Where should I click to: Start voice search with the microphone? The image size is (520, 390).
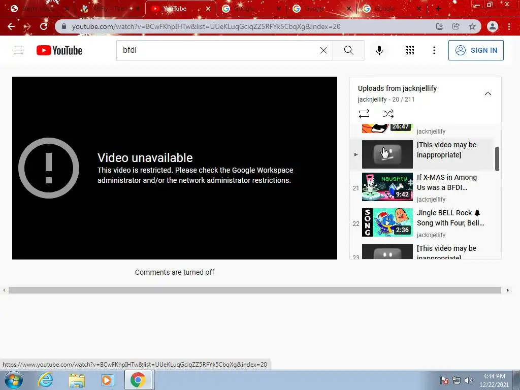[x=379, y=50]
